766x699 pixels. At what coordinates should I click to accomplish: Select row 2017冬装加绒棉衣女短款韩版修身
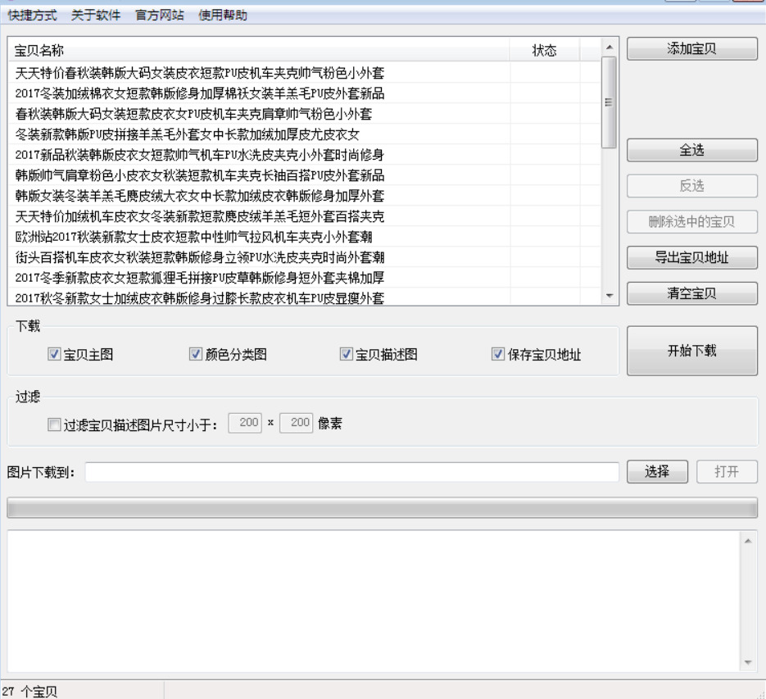coord(304,93)
